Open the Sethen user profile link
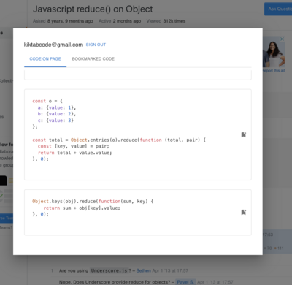This screenshot has height=285, width=292. click(x=144, y=270)
